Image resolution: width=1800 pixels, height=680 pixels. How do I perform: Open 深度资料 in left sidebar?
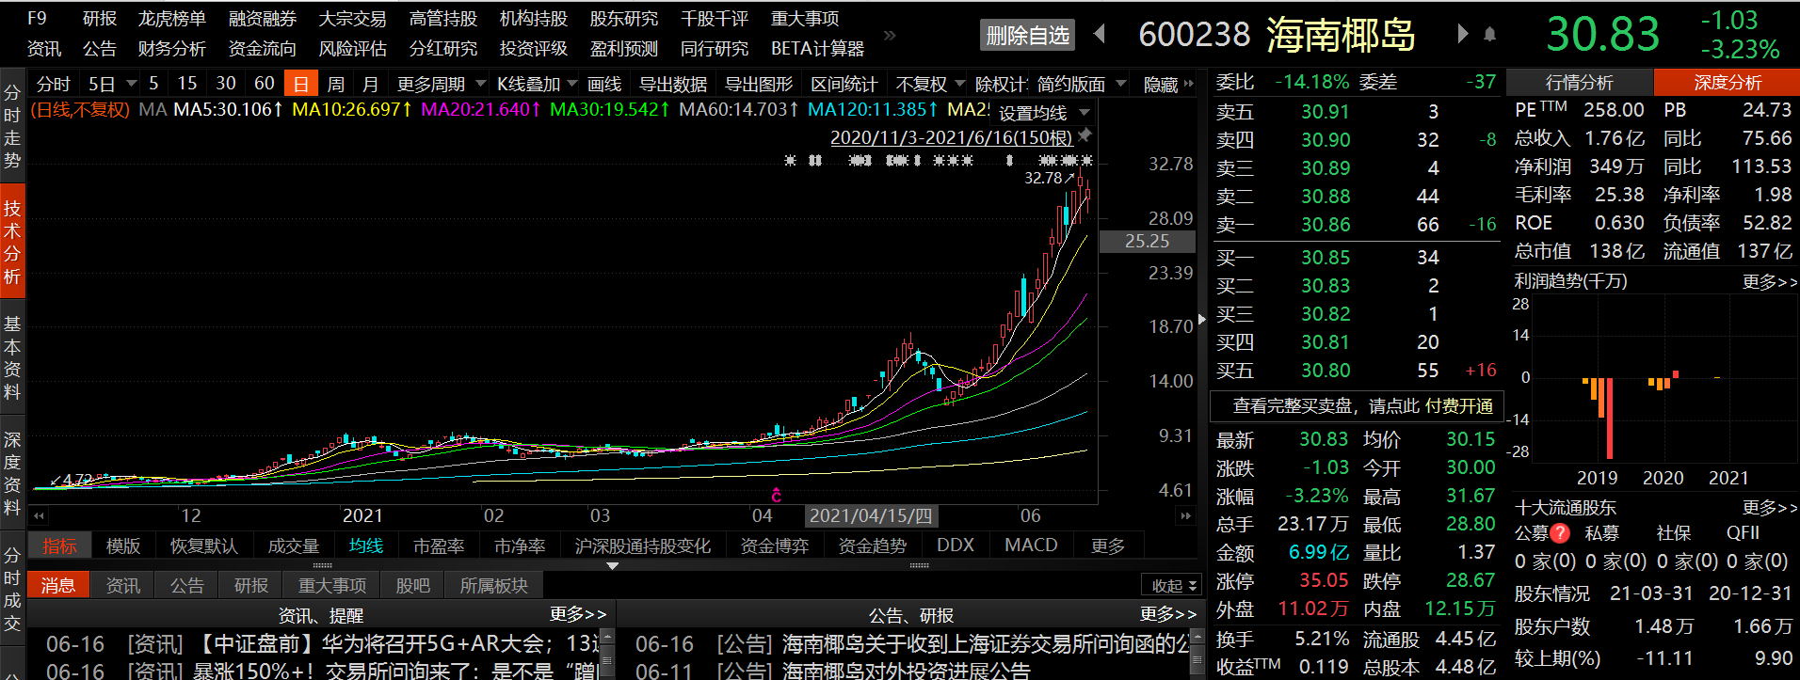pos(12,473)
